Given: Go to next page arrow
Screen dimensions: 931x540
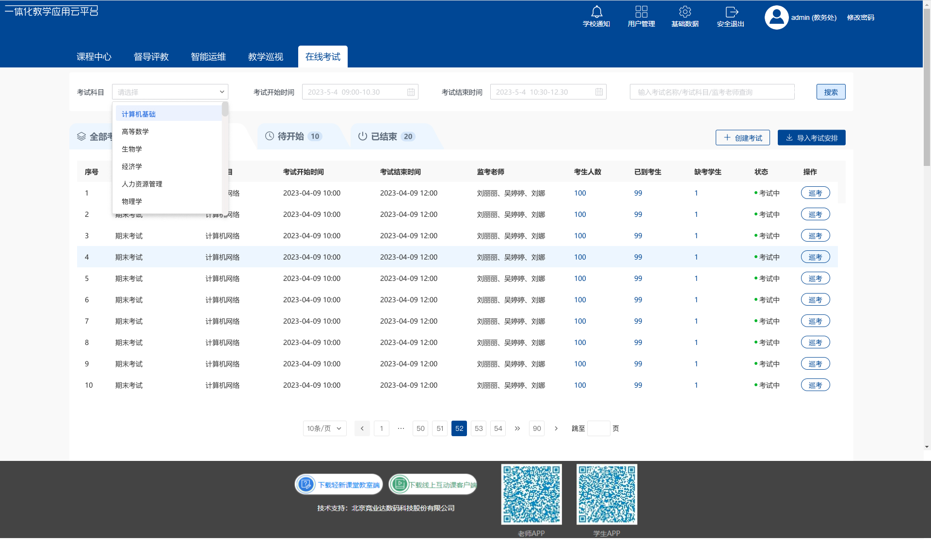Looking at the screenshot, I should (556, 428).
